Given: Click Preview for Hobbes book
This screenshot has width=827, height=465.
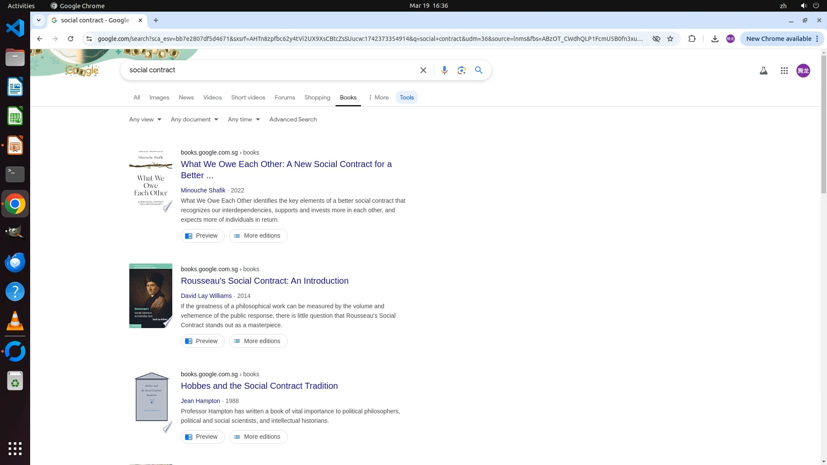Looking at the screenshot, I should click(x=202, y=437).
